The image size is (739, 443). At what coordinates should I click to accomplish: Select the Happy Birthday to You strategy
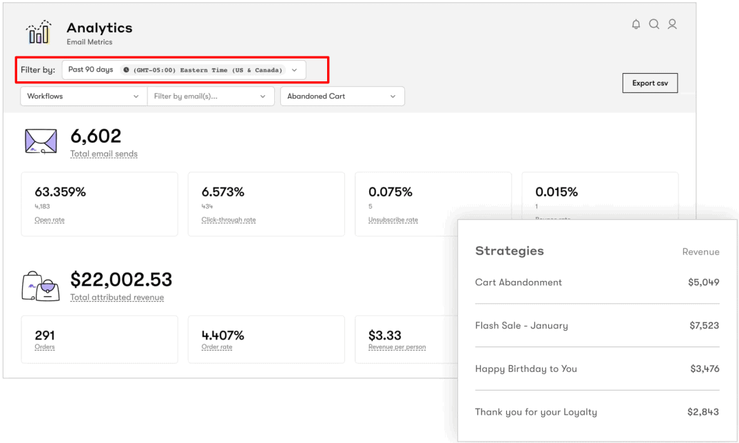pos(596,369)
